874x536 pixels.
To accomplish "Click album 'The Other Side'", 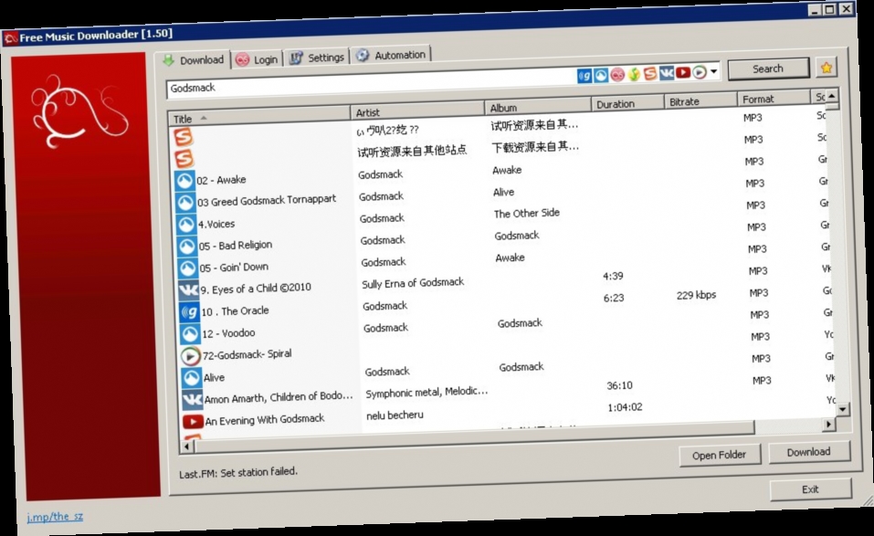I will (527, 214).
